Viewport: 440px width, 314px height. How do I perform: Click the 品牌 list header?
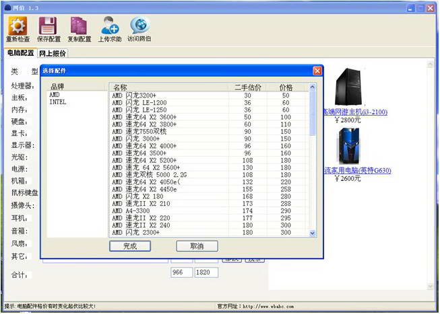[77, 87]
